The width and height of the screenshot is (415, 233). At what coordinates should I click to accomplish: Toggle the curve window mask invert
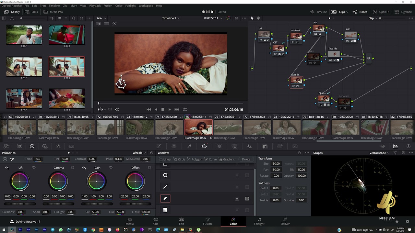click(x=237, y=199)
